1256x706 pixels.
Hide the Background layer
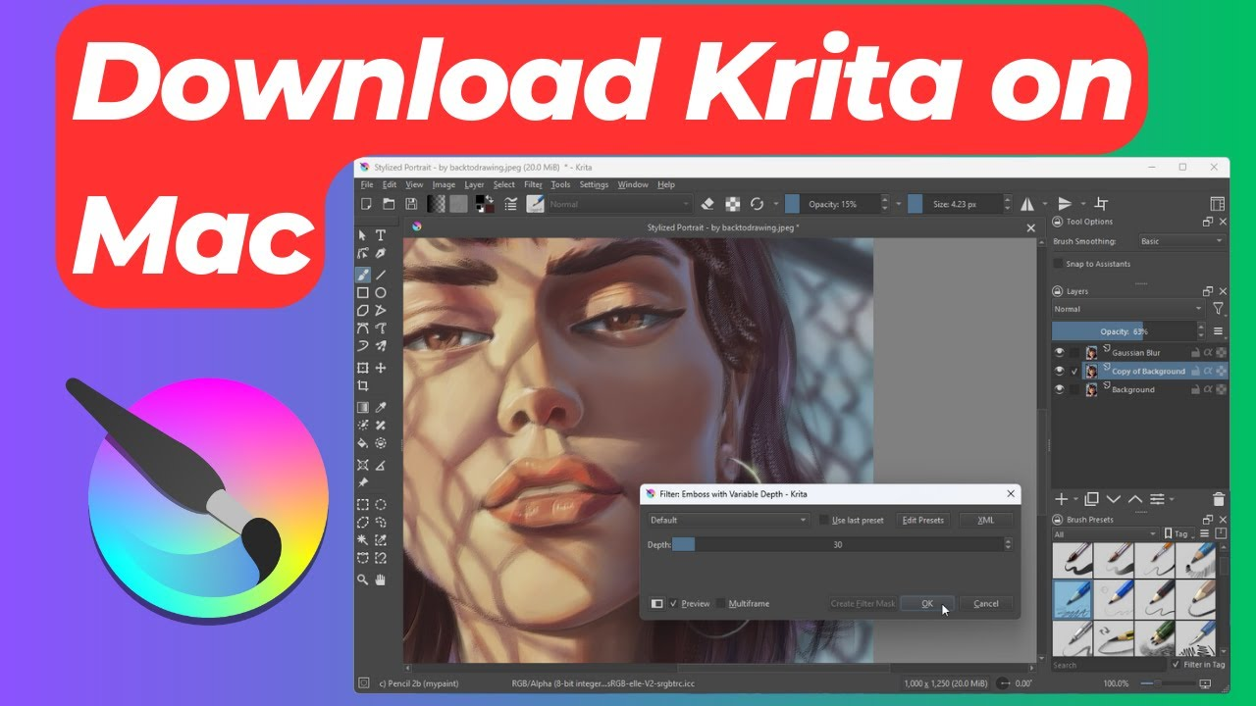point(1060,389)
